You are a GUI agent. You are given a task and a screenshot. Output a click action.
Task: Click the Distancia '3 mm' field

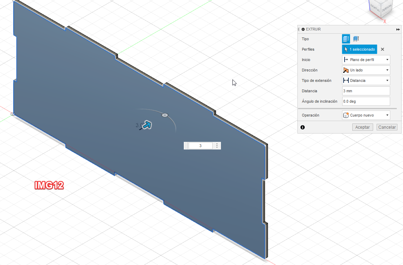click(366, 91)
